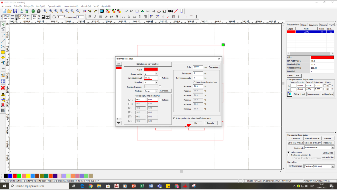Viewport: 337px width, 190px height.
Task: Switch to the Laser2 tab
Action: point(297,76)
